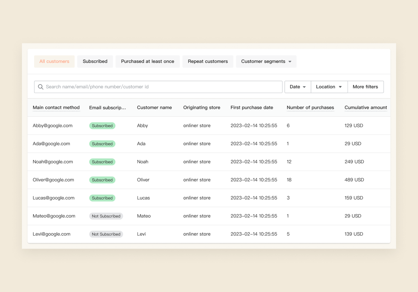
Task: Select Lucas@google.com email cell
Action: pyautogui.click(x=54, y=198)
